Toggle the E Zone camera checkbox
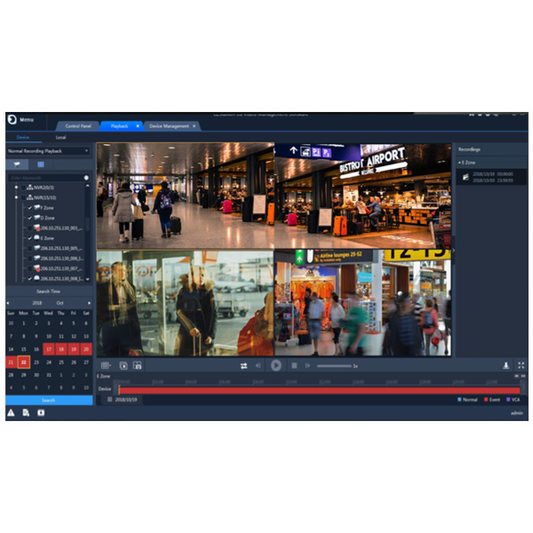Image resolution: width=533 pixels, height=533 pixels. click(30, 238)
